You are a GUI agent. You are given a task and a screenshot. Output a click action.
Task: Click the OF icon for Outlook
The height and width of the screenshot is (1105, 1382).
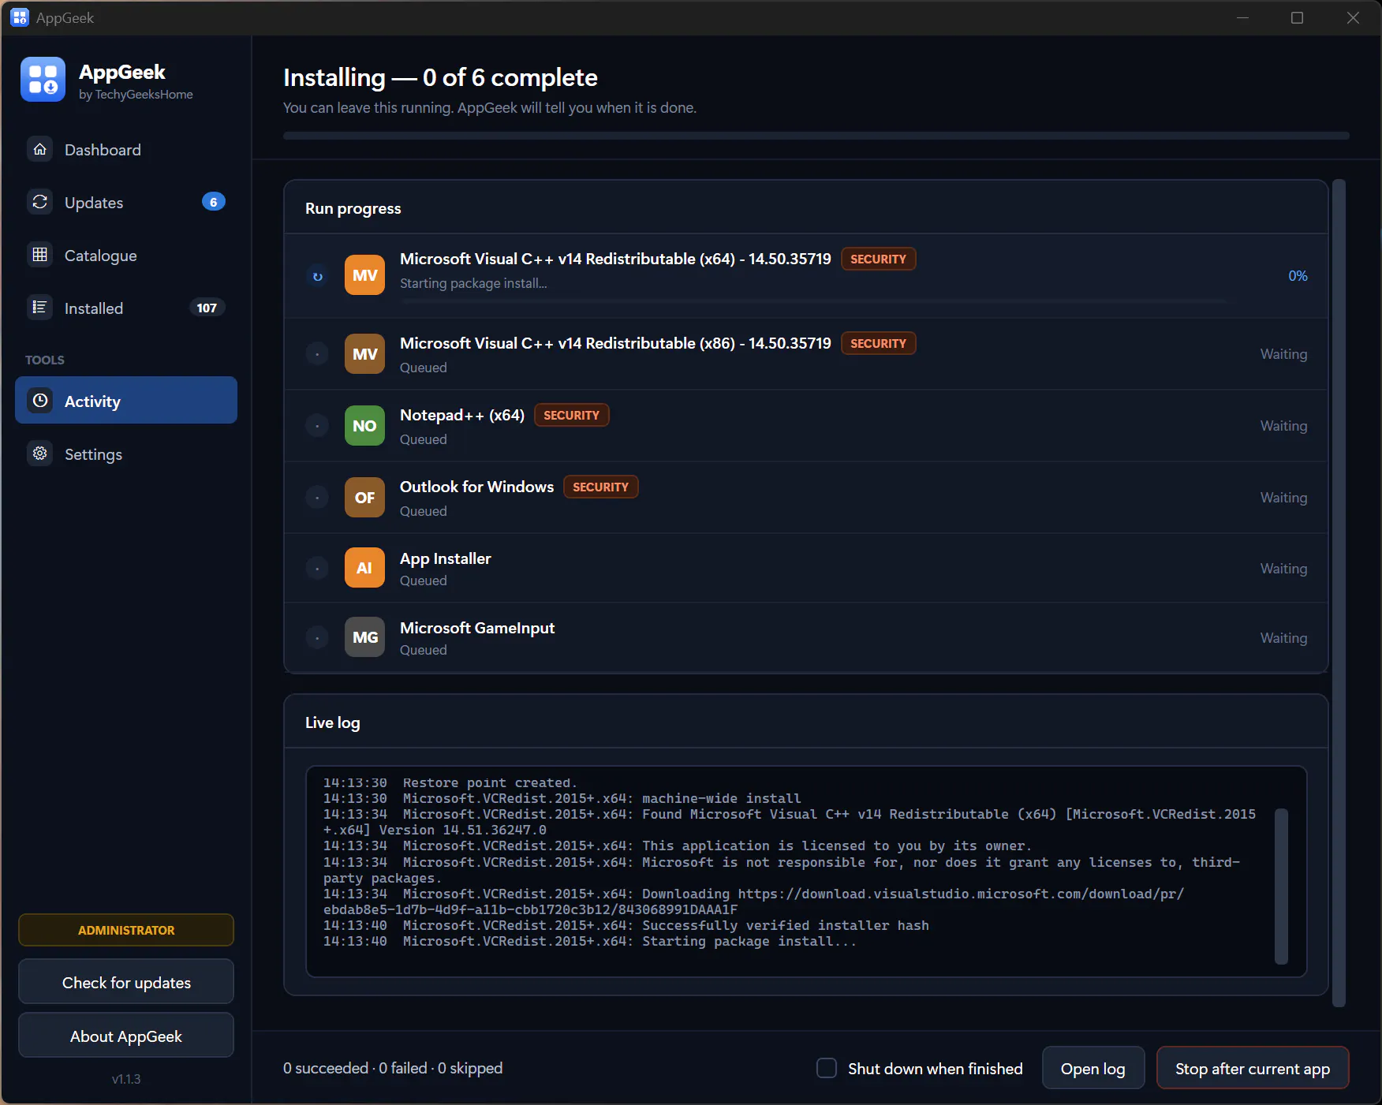coord(364,498)
